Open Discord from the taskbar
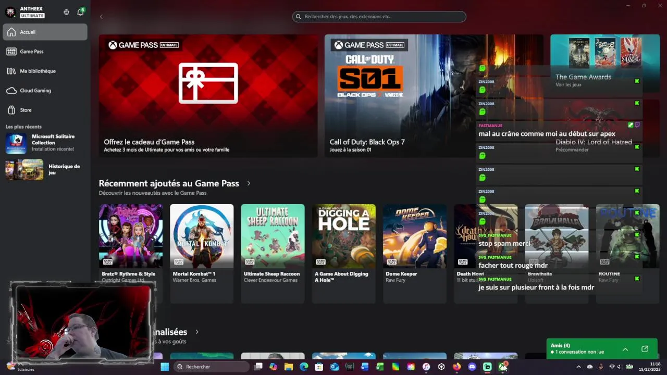This screenshot has width=667, height=375. pyautogui.click(x=472, y=367)
